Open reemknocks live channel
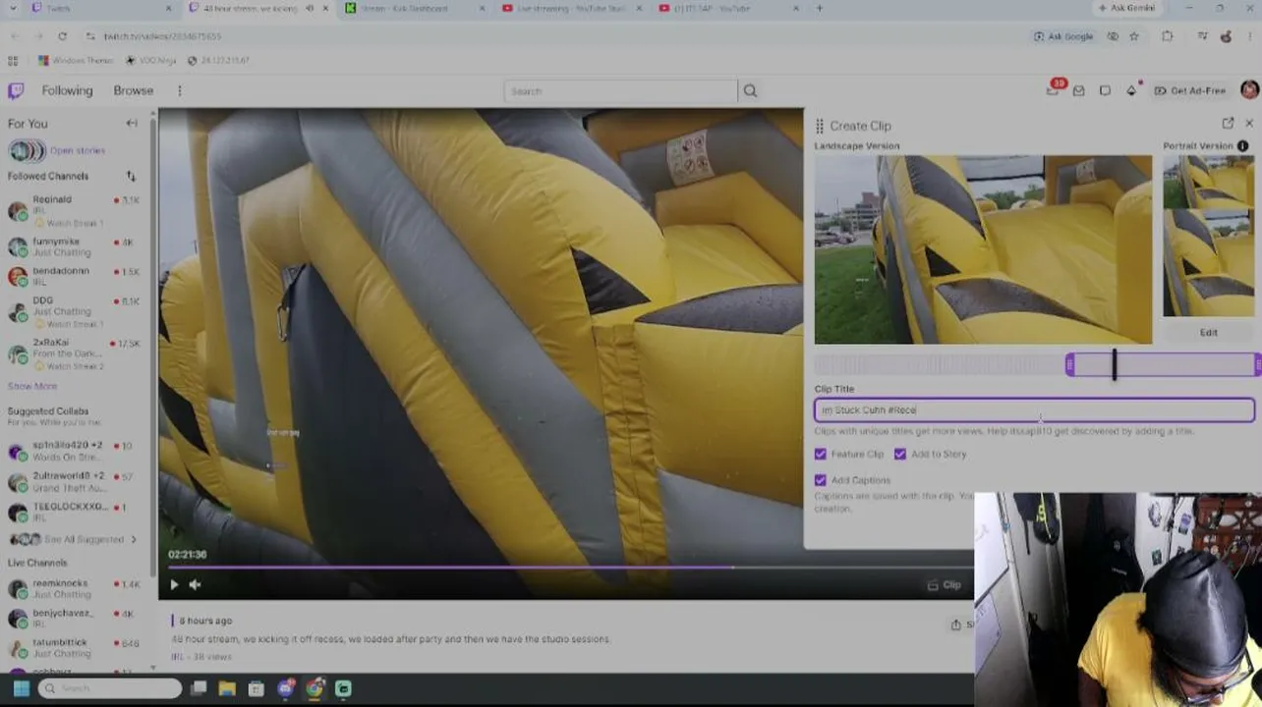This screenshot has width=1262, height=707. click(74, 588)
